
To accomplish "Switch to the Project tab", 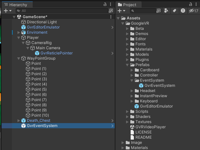I will pos(129,5).
